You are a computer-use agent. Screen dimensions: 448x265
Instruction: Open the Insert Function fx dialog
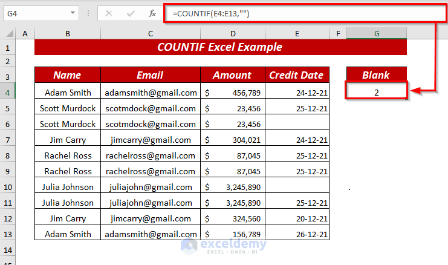click(x=152, y=13)
